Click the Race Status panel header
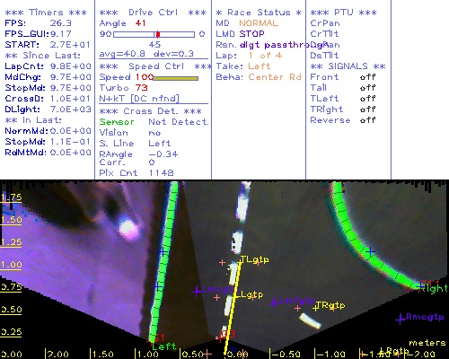This screenshot has height=359, width=449. pyautogui.click(x=259, y=13)
